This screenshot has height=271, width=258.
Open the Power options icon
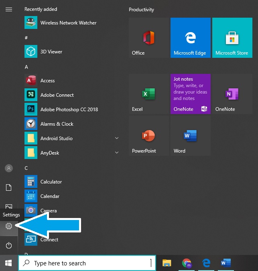coord(8,245)
